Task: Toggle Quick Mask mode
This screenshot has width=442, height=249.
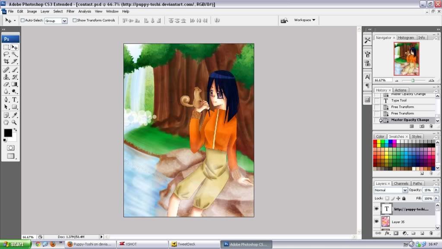Action: point(11,148)
